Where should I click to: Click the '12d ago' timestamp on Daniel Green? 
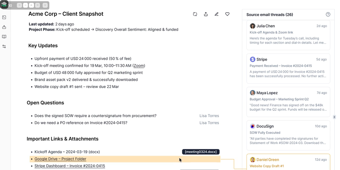(321, 159)
